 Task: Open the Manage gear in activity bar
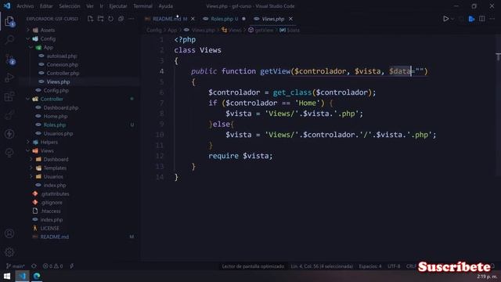[x=9, y=252]
